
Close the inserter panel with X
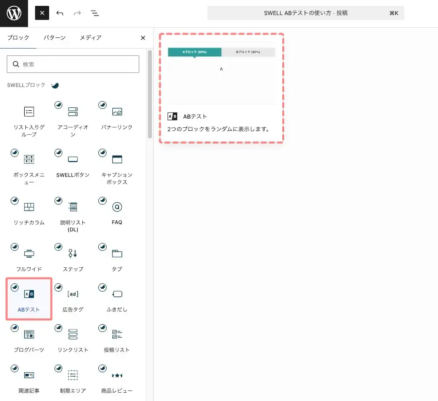point(143,38)
